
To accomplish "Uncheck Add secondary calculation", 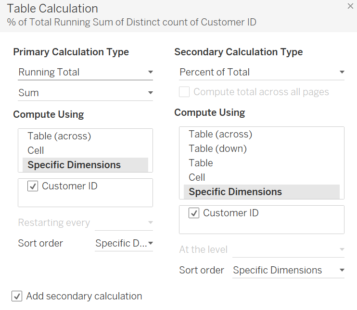I will 17,296.
